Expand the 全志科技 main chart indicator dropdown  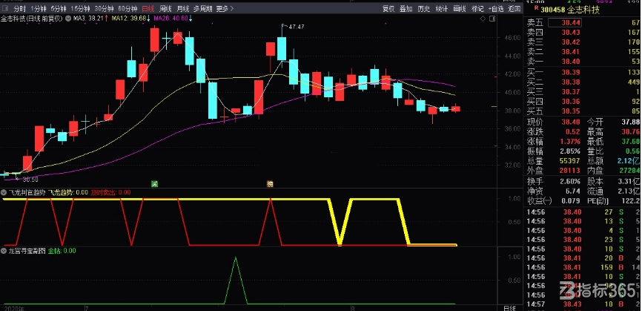[67, 18]
